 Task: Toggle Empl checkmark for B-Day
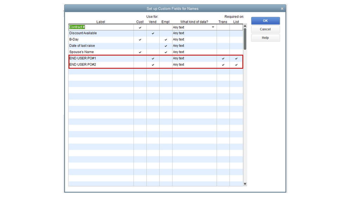click(x=165, y=40)
